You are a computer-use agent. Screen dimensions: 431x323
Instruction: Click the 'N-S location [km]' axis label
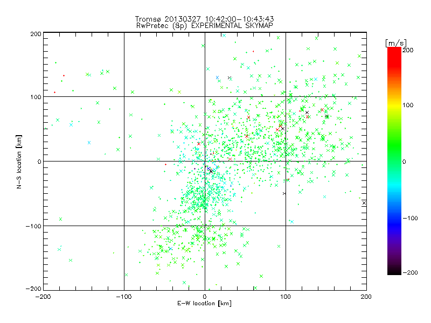tap(19, 161)
